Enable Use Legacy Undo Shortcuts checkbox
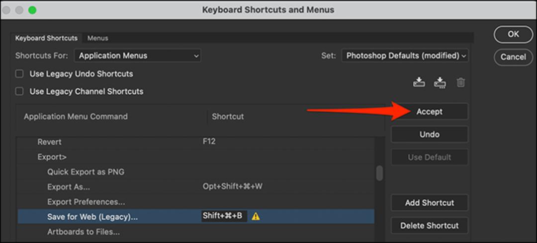The width and height of the screenshot is (537, 243). [19, 73]
